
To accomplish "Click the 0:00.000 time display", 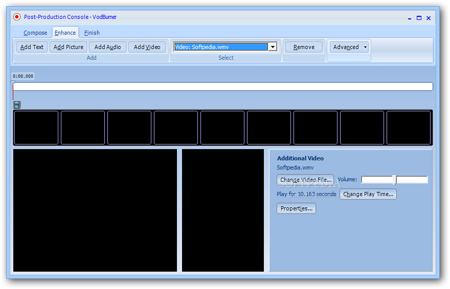I will [23, 76].
